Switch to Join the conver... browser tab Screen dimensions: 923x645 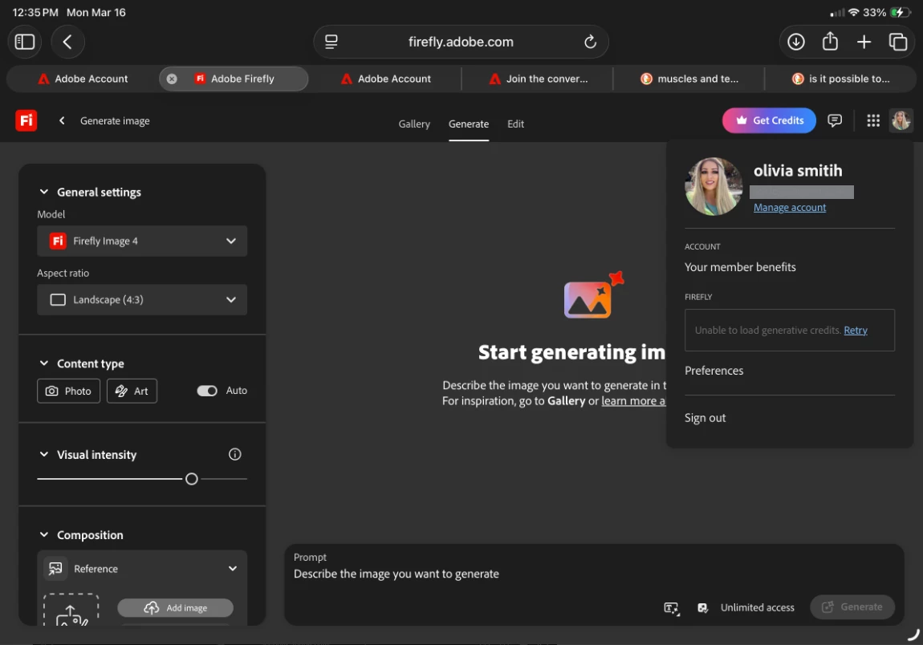538,79
